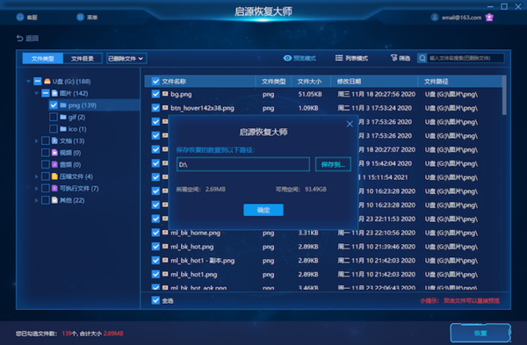Select the 文件类型 tab
This screenshot has height=345, width=527.
pyautogui.click(x=43, y=59)
